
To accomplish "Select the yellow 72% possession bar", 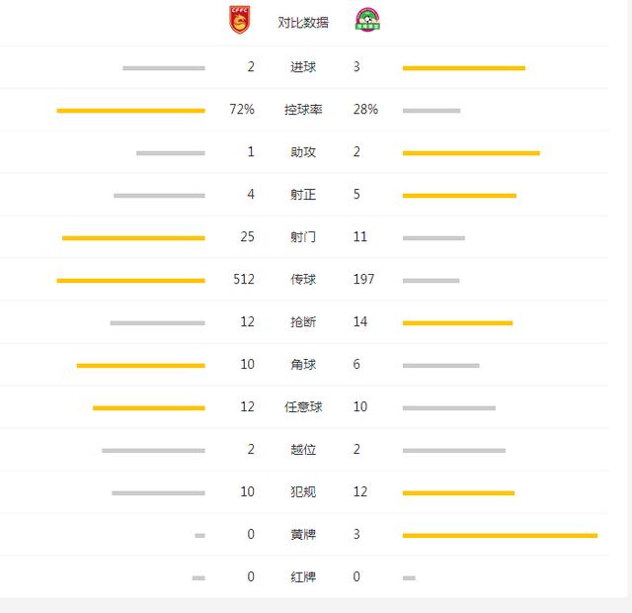I will pyautogui.click(x=130, y=111).
